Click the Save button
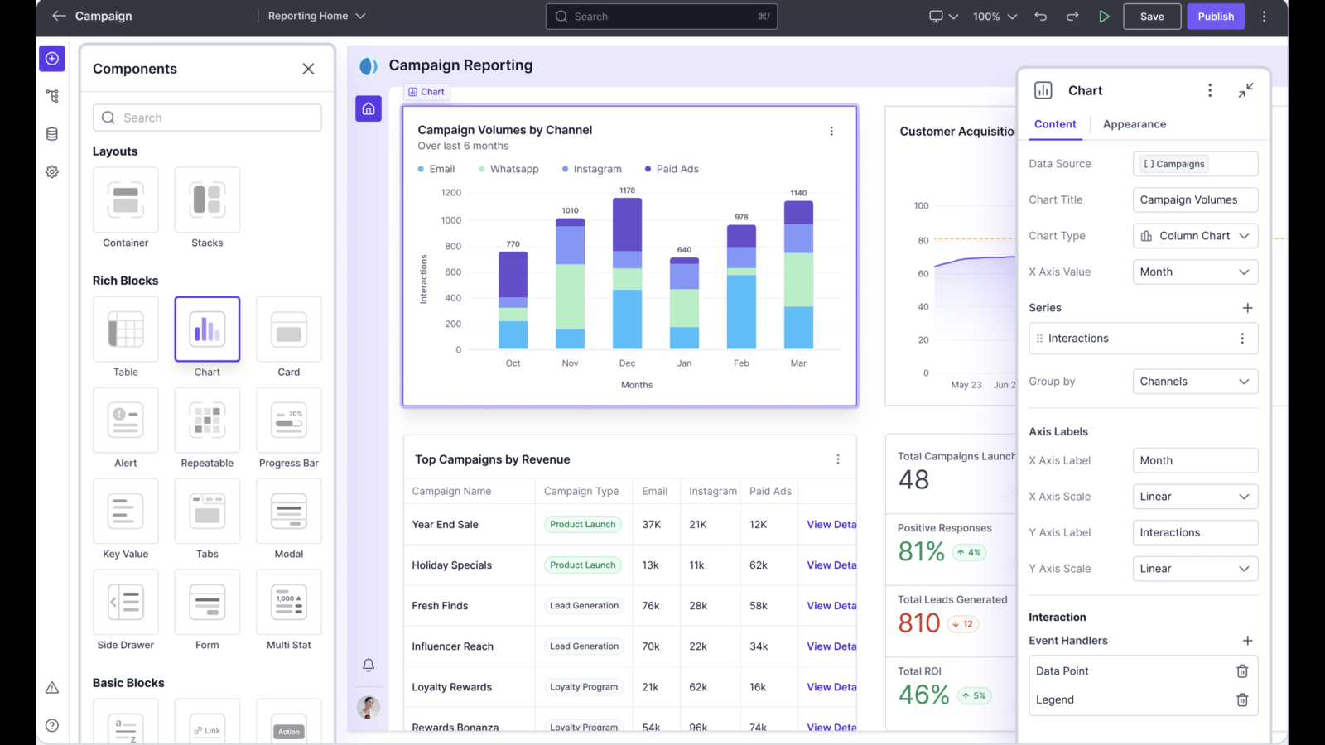The height and width of the screenshot is (745, 1325). (x=1151, y=17)
